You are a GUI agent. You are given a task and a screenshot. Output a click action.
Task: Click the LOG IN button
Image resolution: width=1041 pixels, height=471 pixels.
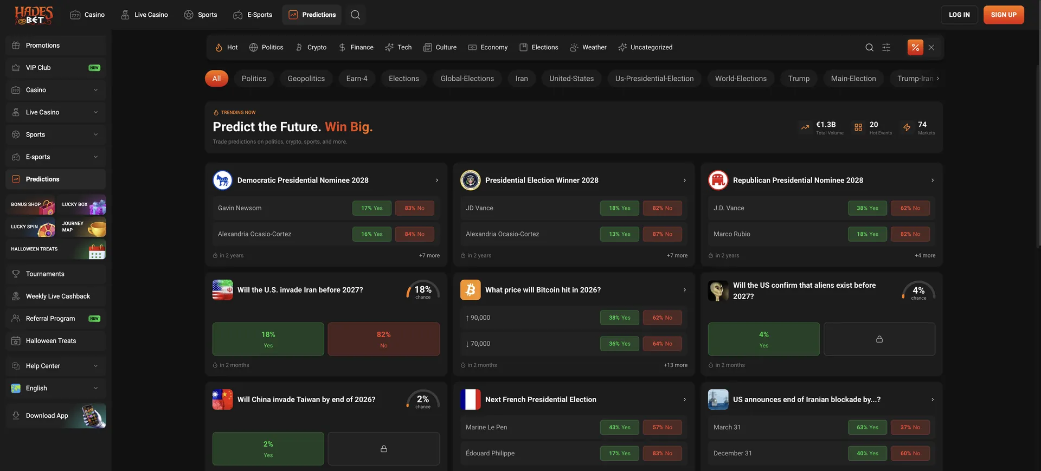(959, 15)
